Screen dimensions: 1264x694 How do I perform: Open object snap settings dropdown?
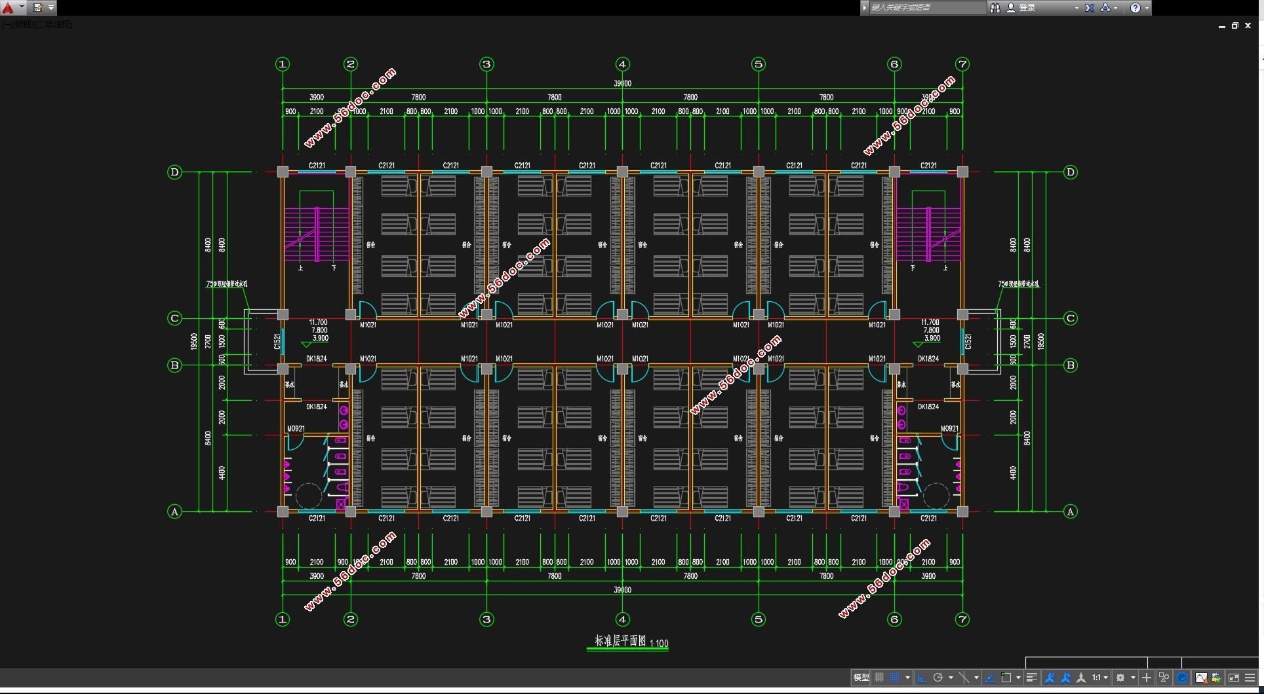click(x=1018, y=678)
